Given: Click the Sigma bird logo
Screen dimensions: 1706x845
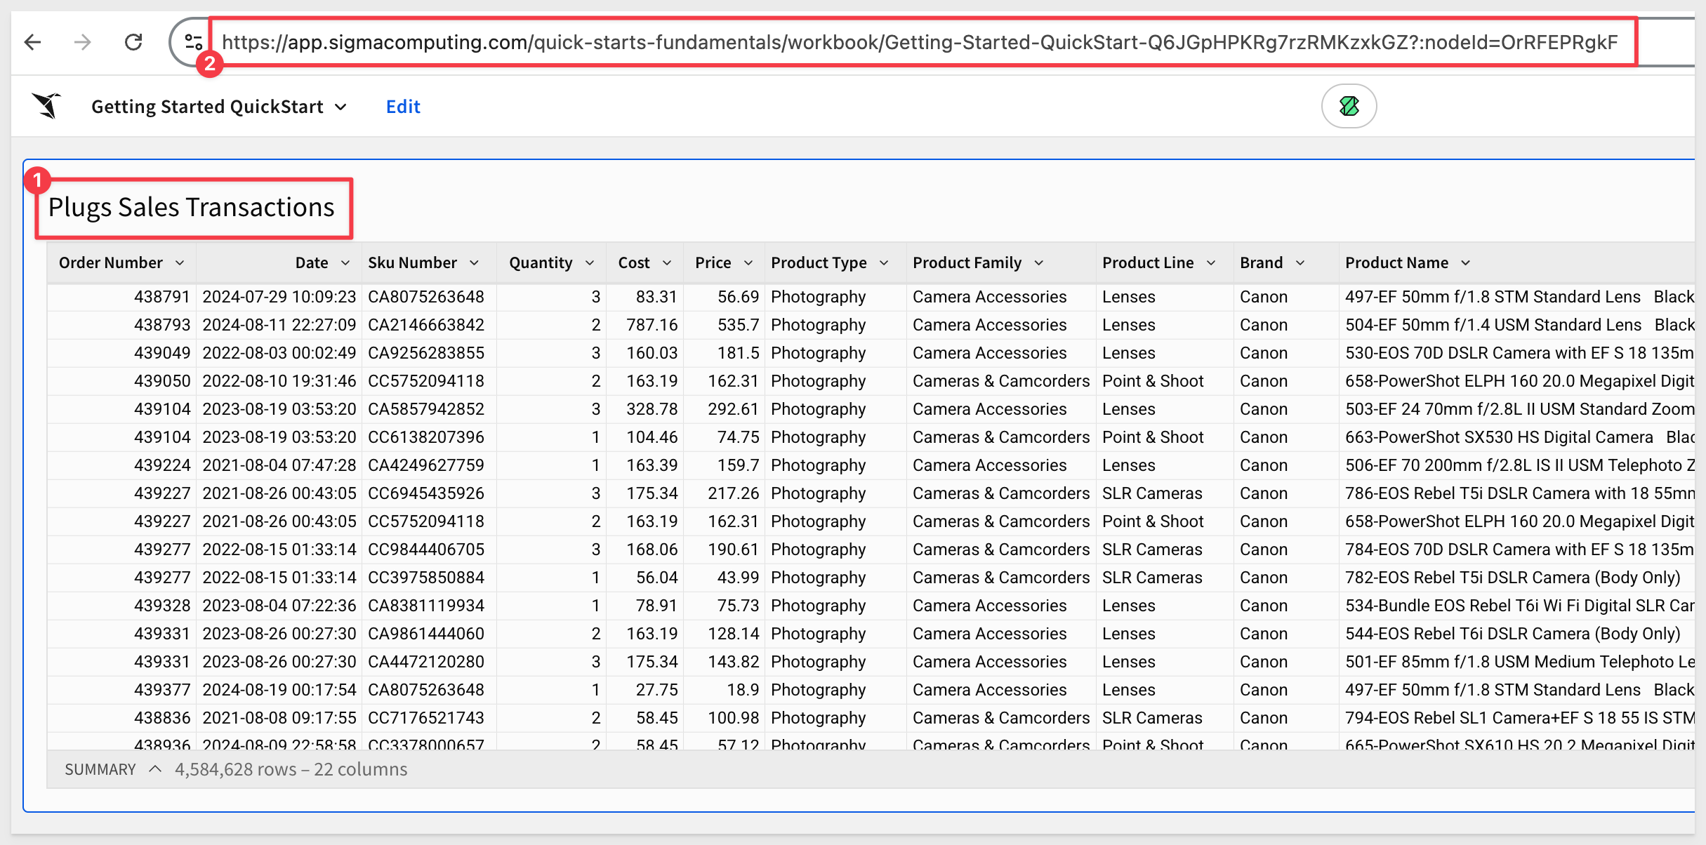Looking at the screenshot, I should (47, 106).
